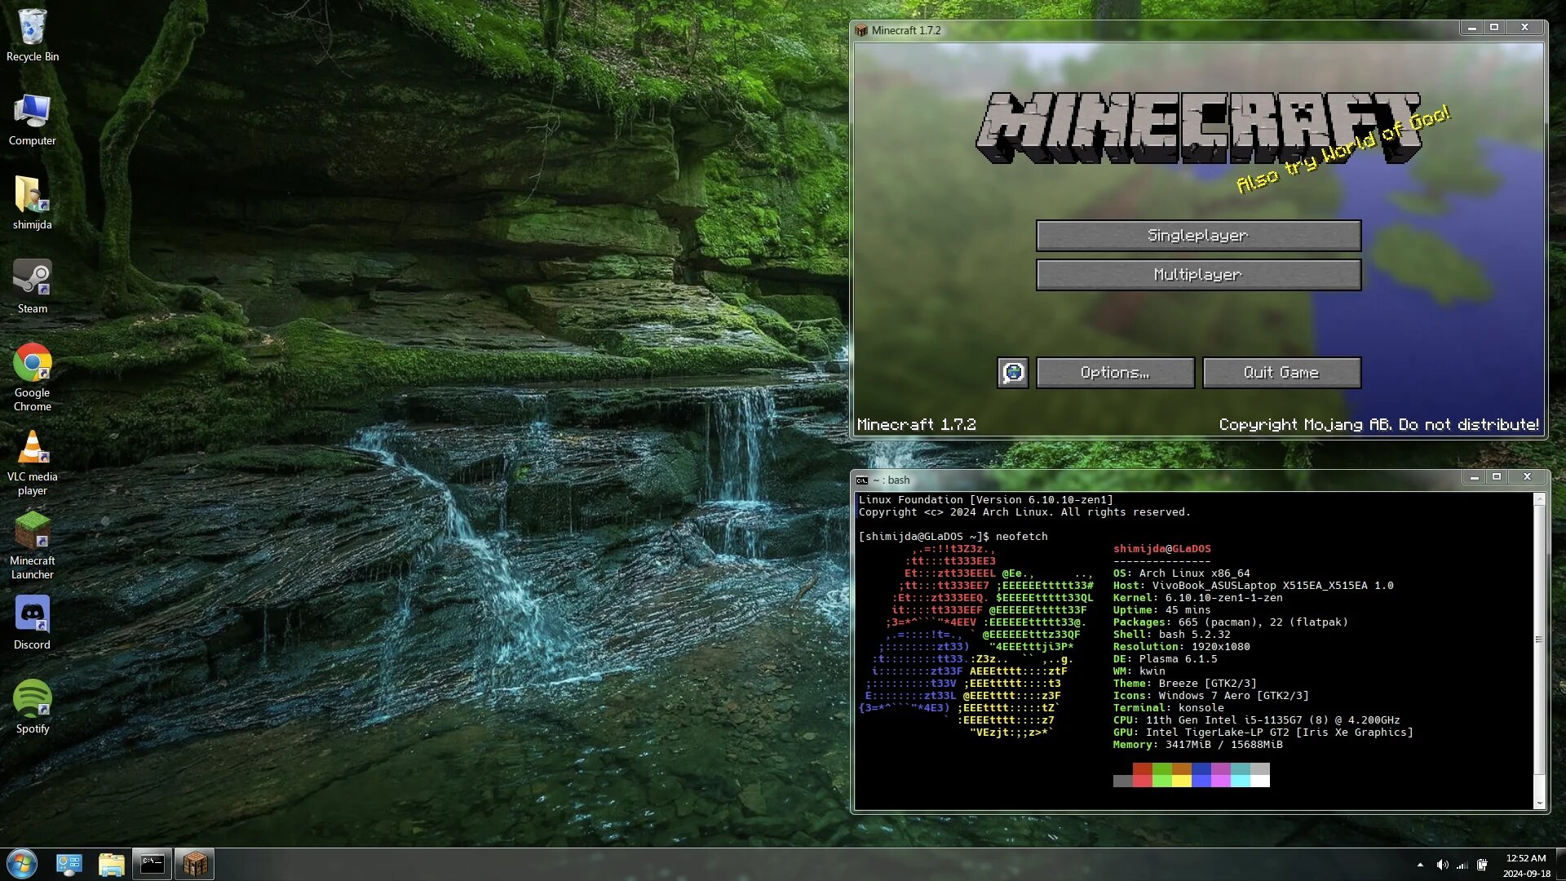Click the 'Copyright <c> 2024 Arch Linux' line
Screen dimensions: 1566x881
pyautogui.click(x=1024, y=512)
